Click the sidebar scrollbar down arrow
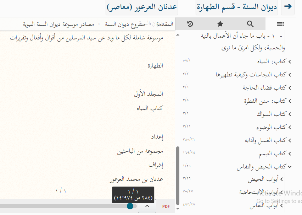Viewport: 302px width, 215px height. coord(178,209)
